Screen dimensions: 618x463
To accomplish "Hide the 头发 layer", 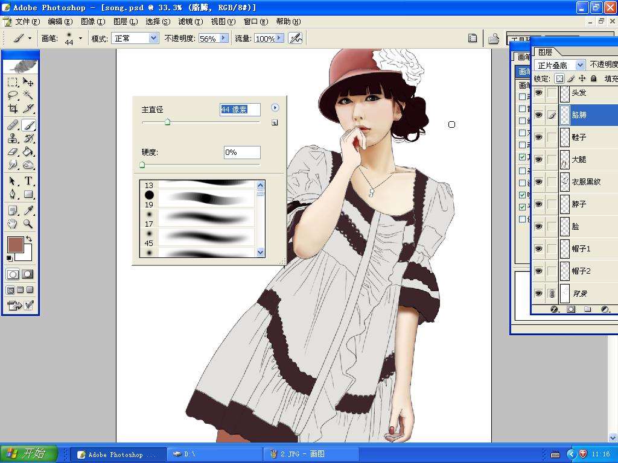I will tap(538, 92).
